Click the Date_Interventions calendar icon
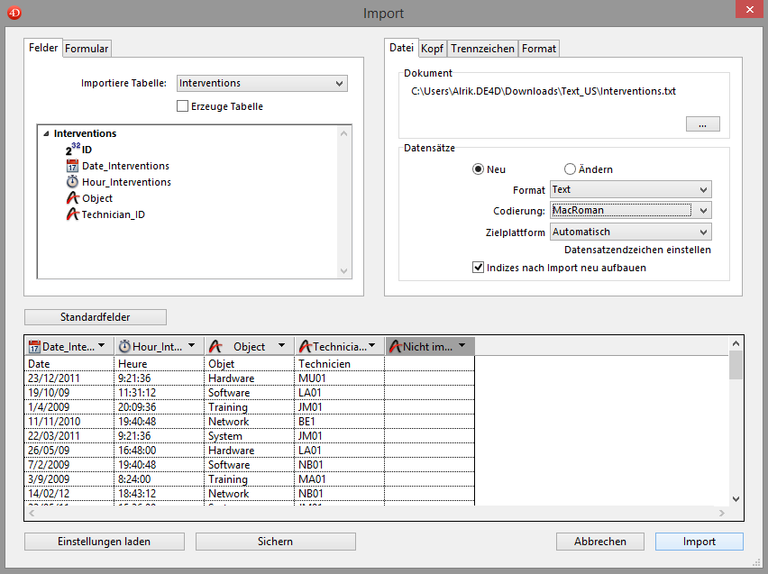This screenshot has height=574, width=768. point(73,166)
